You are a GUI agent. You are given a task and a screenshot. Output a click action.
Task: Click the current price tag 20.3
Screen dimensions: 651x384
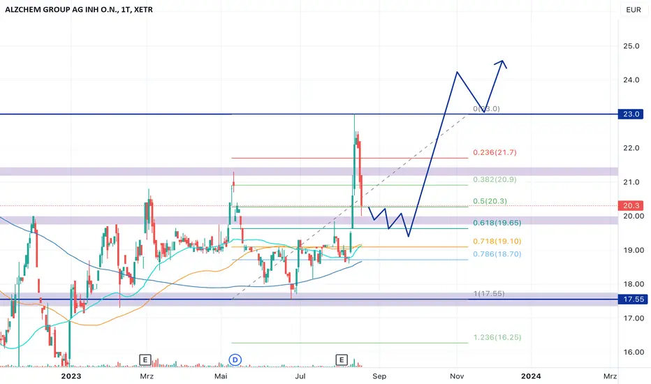(x=631, y=205)
